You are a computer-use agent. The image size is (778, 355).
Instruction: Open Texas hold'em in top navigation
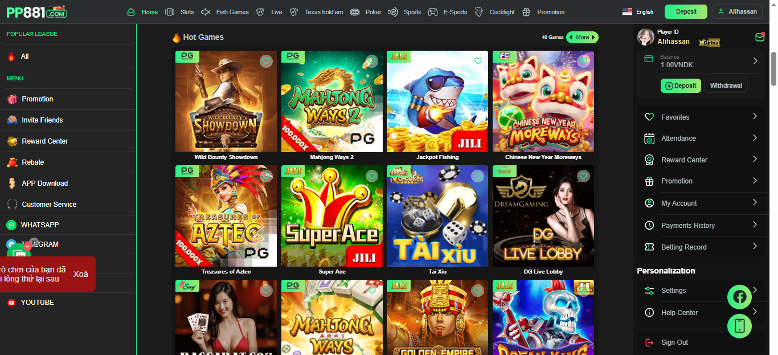coord(316,12)
